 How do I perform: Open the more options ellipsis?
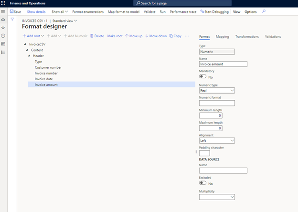tap(187, 36)
